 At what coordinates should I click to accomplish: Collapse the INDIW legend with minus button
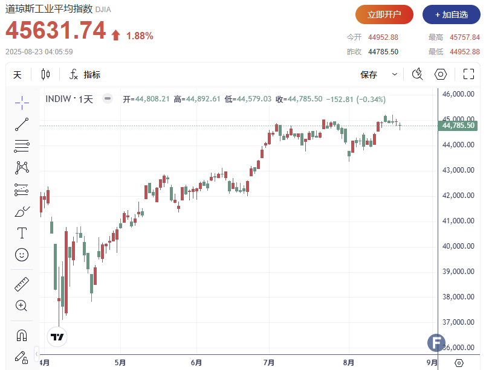tap(107, 99)
